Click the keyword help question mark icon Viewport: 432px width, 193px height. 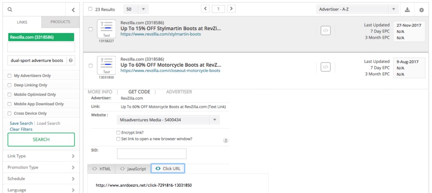[70, 61]
